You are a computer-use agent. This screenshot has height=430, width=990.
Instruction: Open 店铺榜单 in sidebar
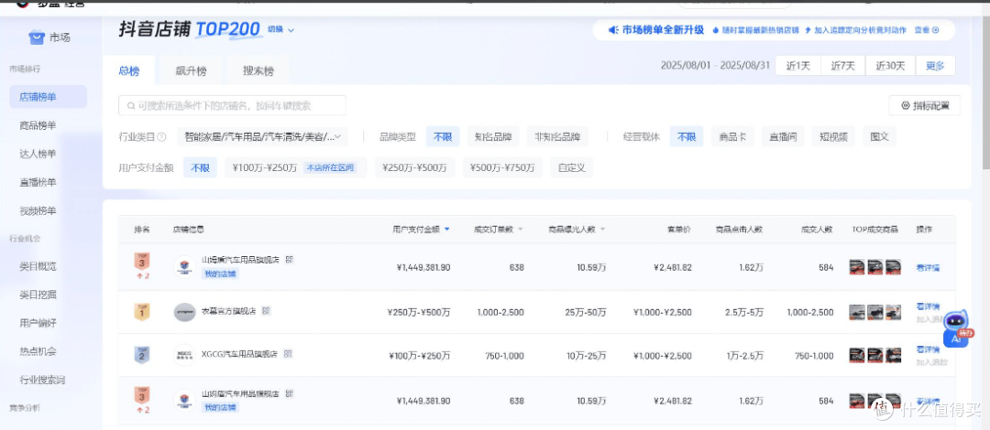click(49, 97)
